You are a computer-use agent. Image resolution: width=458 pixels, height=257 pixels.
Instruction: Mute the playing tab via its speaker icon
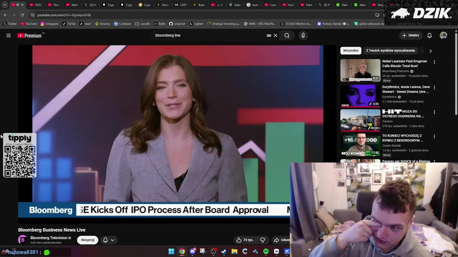pos(18,5)
